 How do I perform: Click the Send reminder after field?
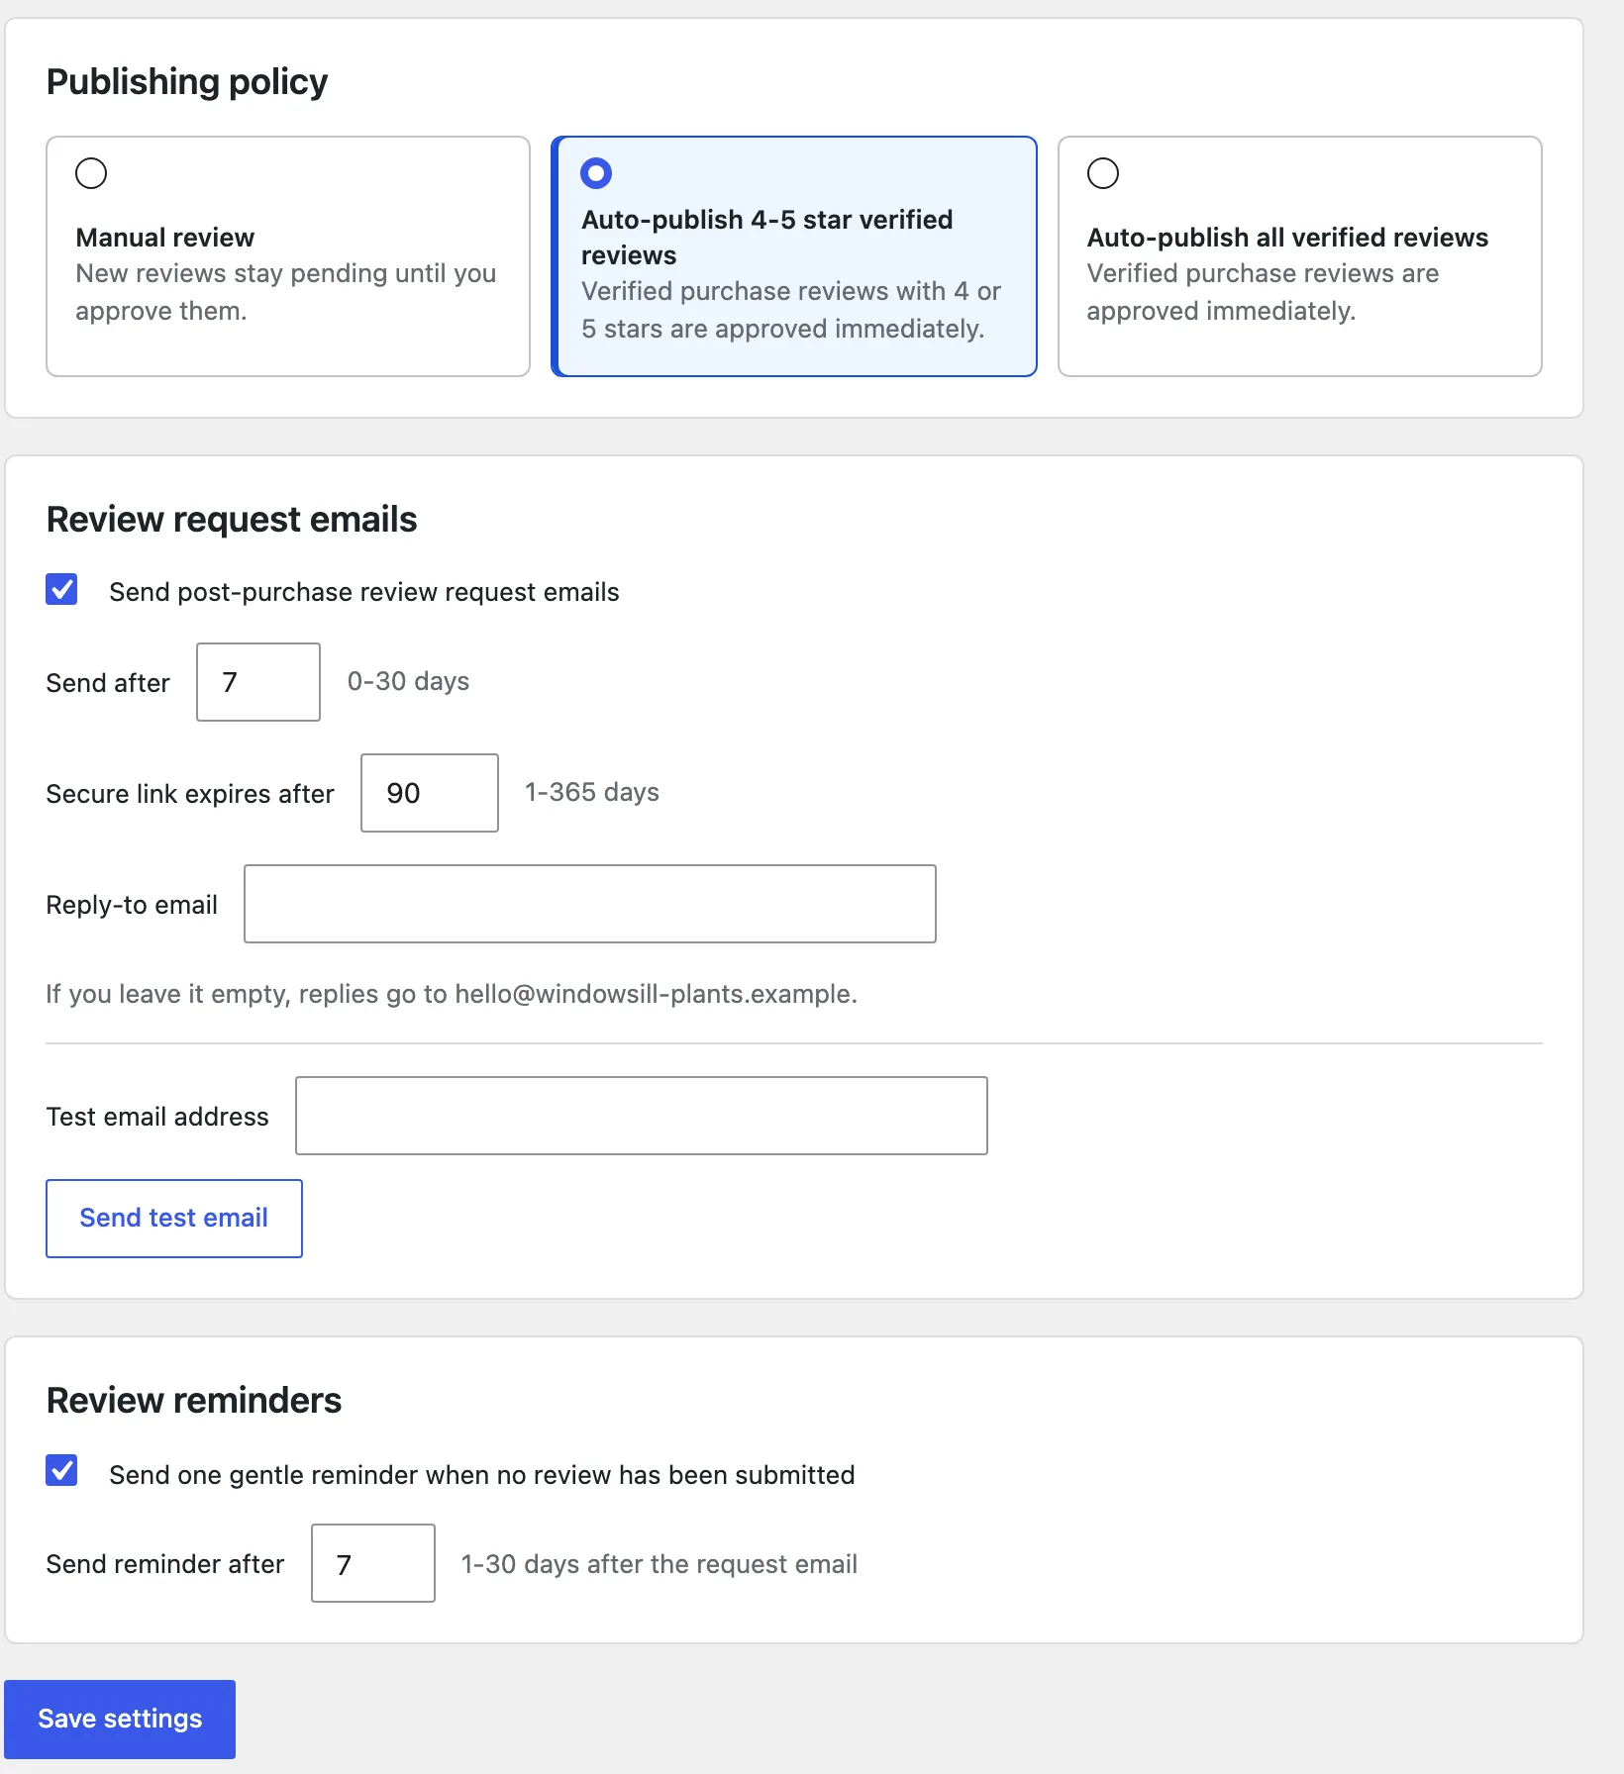coord(373,1563)
